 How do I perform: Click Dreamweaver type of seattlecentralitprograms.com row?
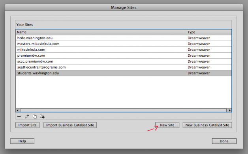pos(199,67)
